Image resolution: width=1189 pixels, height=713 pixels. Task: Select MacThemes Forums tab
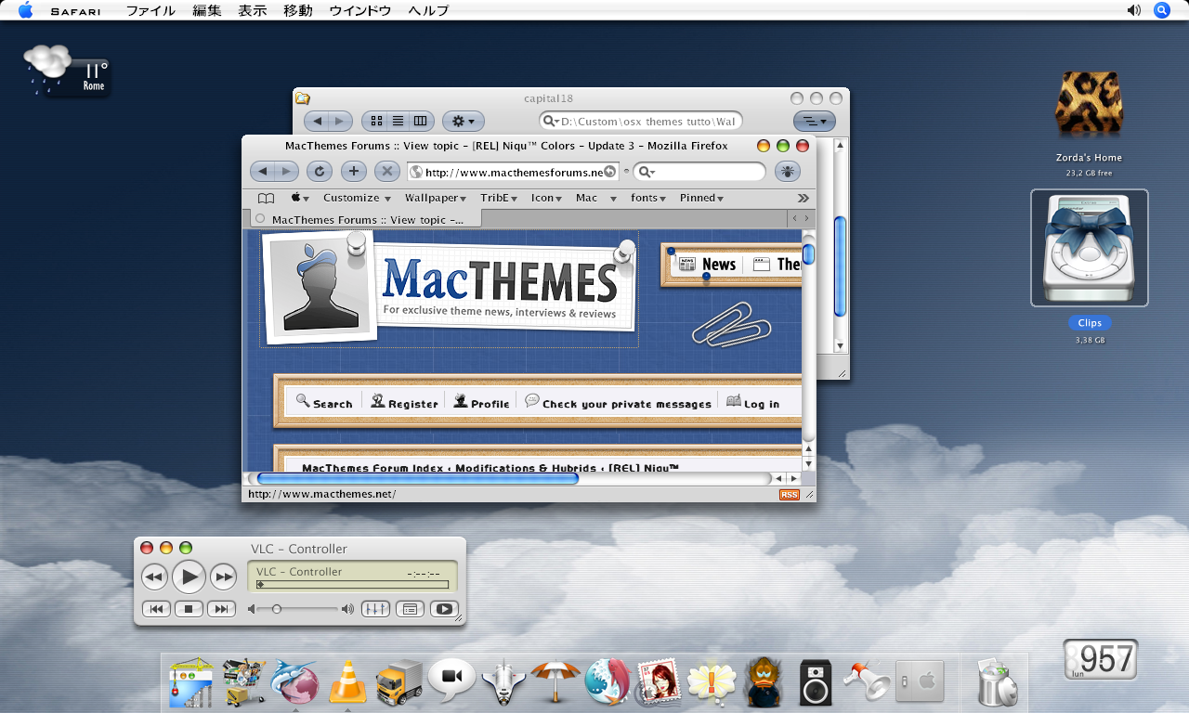pyautogui.click(x=367, y=219)
